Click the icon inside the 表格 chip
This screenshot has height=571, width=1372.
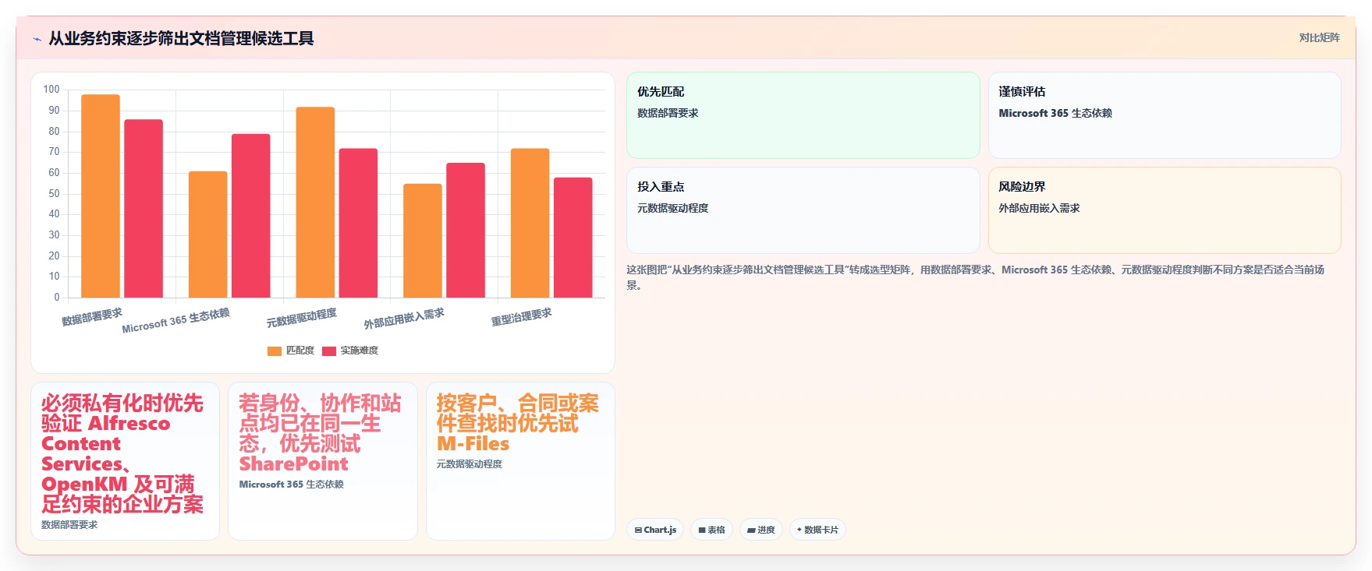tap(702, 530)
